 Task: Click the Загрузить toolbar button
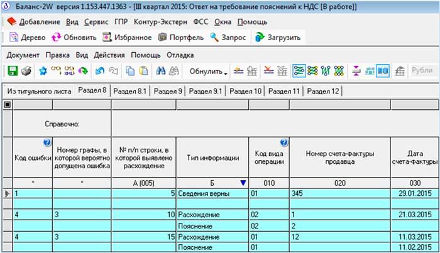(x=278, y=37)
